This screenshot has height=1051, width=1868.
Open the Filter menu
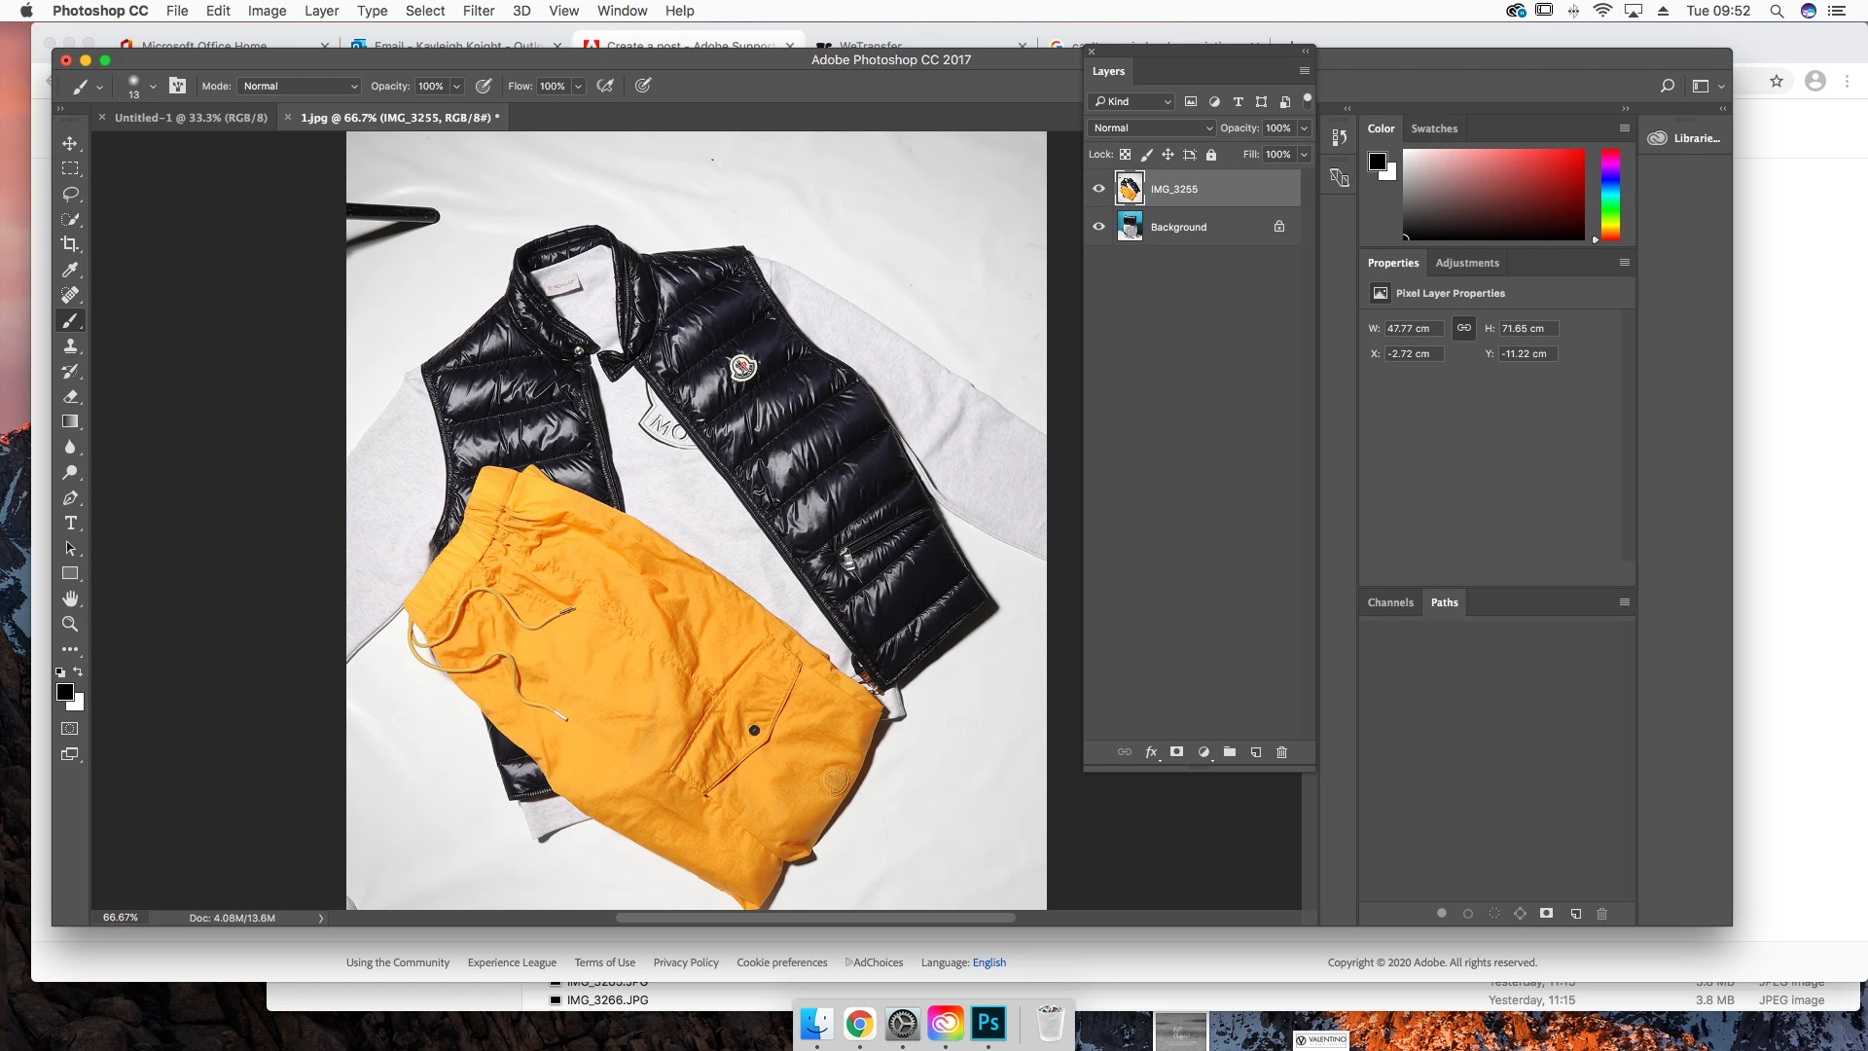[478, 11]
